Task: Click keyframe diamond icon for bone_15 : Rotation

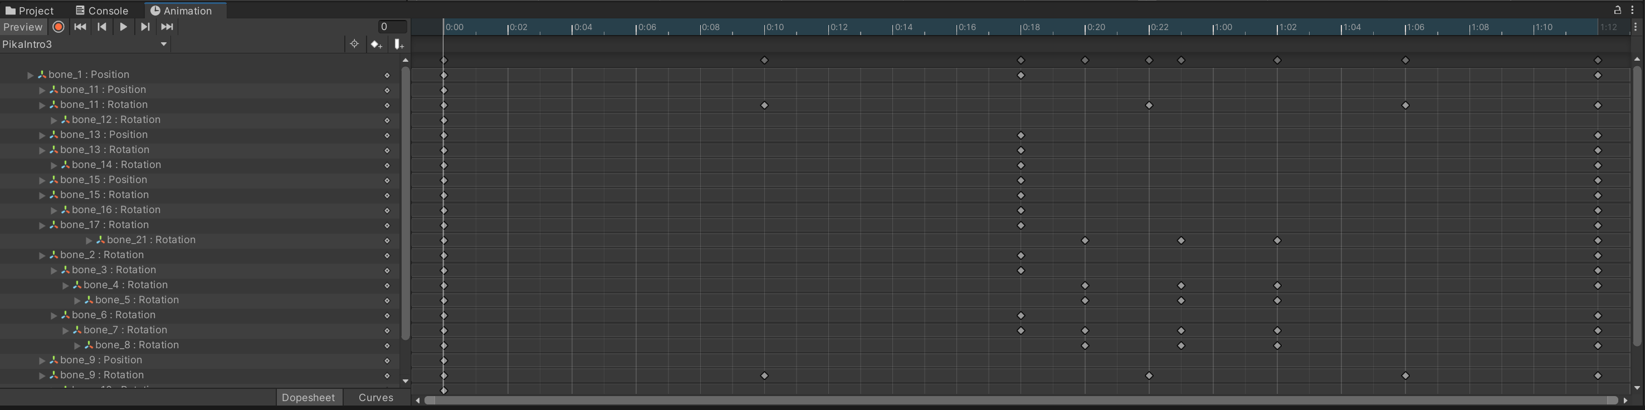Action: 387,195
